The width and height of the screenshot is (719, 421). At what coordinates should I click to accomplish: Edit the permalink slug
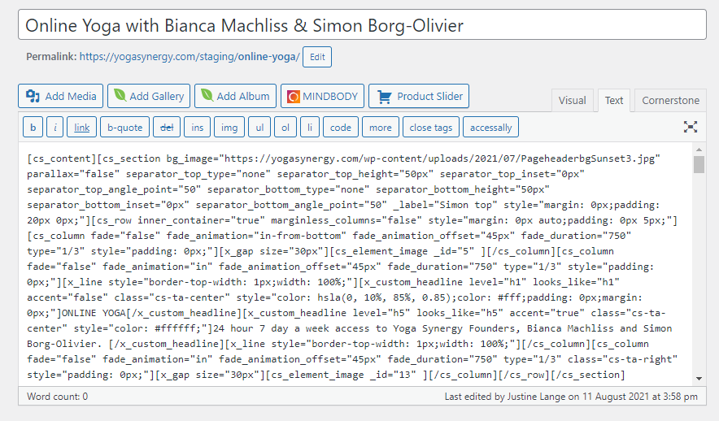click(317, 57)
